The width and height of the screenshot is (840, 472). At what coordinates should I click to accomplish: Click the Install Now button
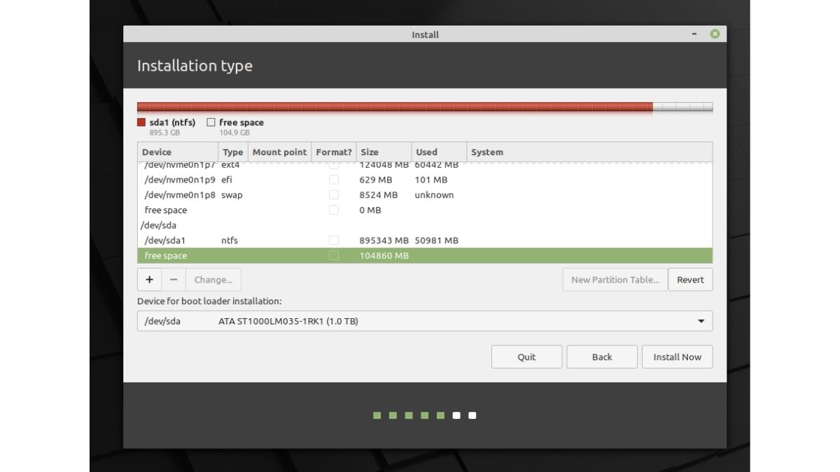coord(676,357)
